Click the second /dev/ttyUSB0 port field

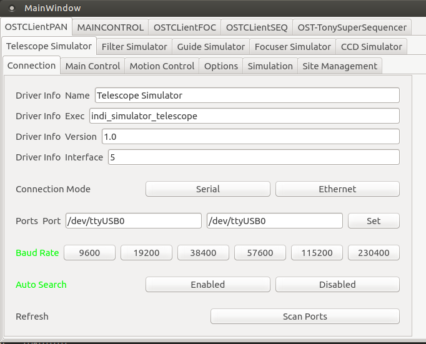coord(275,221)
